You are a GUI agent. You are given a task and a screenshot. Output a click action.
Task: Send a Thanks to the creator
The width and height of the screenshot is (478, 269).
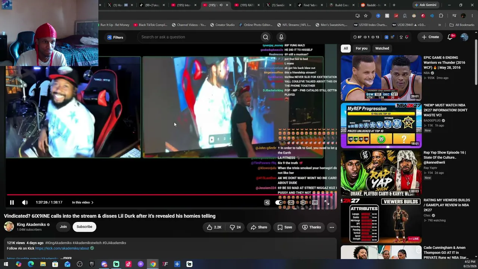[311, 227]
